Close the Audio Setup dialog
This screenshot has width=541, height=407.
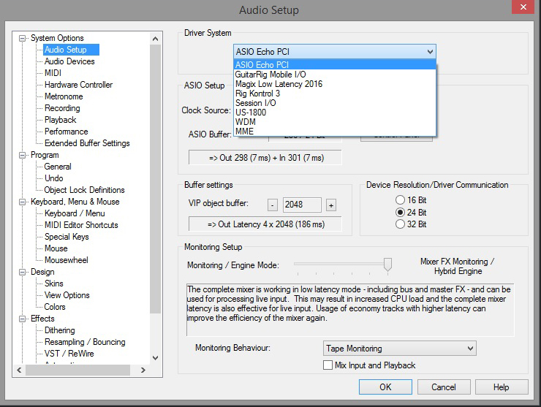[x=523, y=7]
